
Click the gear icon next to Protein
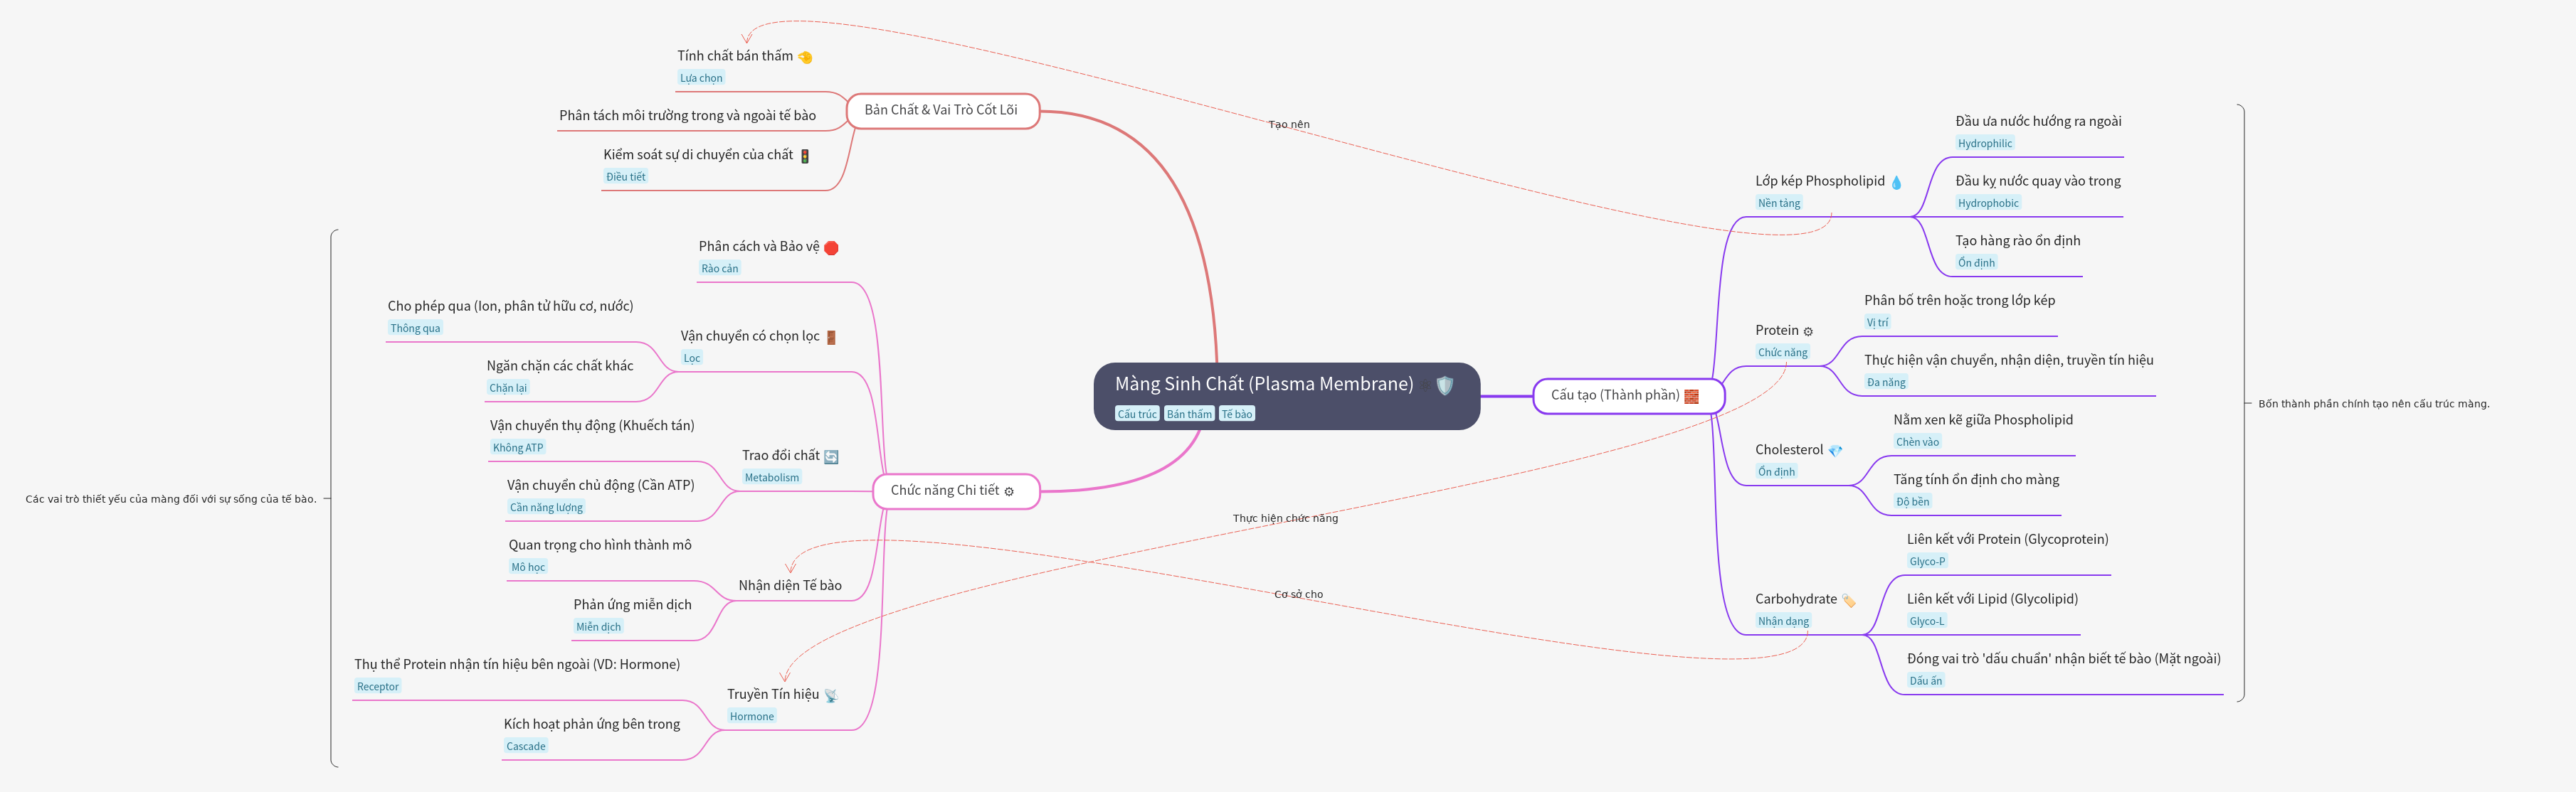1807,331
